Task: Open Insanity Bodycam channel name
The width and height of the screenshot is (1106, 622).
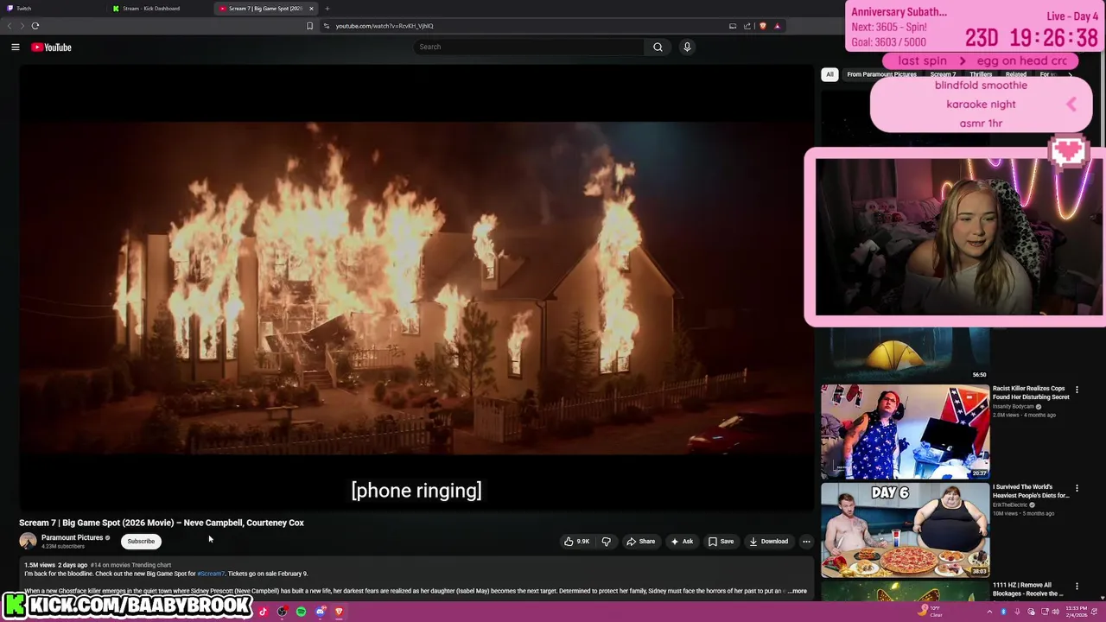Action: (1014, 407)
